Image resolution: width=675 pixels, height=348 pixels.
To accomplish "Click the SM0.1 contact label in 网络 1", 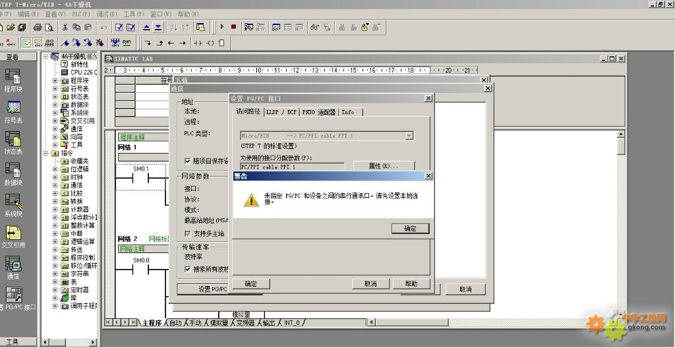I will (141, 169).
